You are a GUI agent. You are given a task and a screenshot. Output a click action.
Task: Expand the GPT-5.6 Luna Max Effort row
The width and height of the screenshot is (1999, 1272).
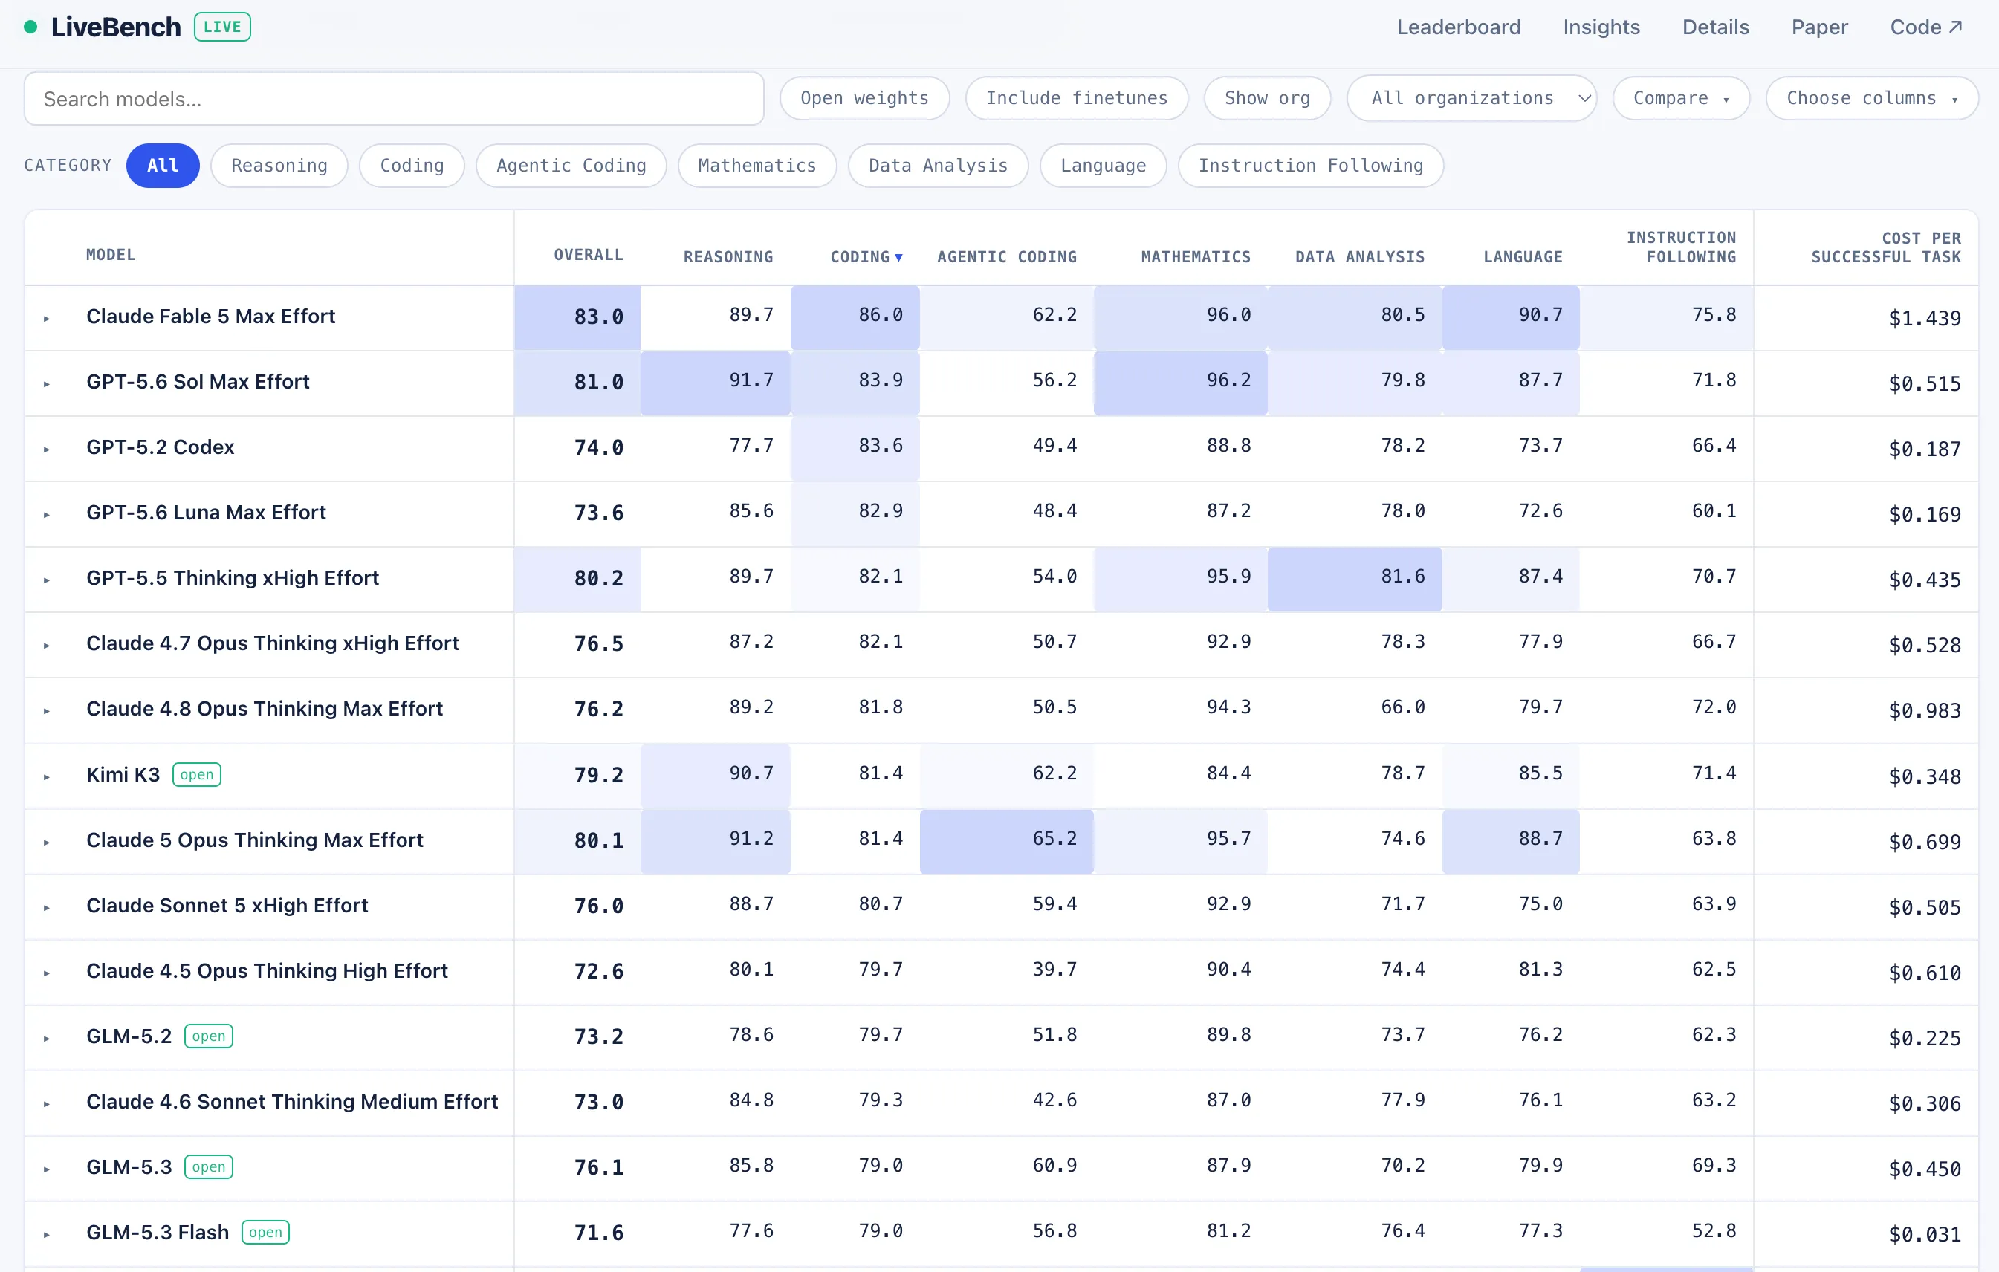(47, 516)
